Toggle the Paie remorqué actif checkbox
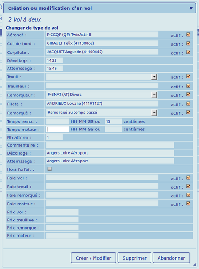 [188, 195]
